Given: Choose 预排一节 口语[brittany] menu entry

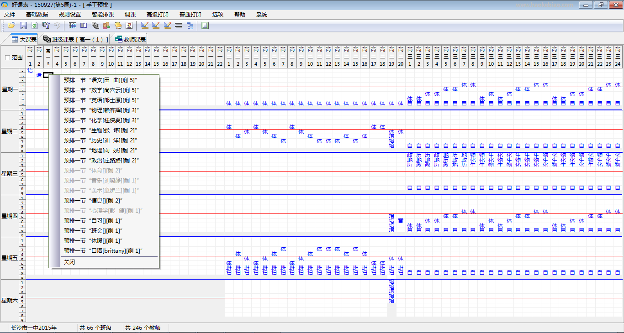Looking at the screenshot, I should [x=103, y=251].
